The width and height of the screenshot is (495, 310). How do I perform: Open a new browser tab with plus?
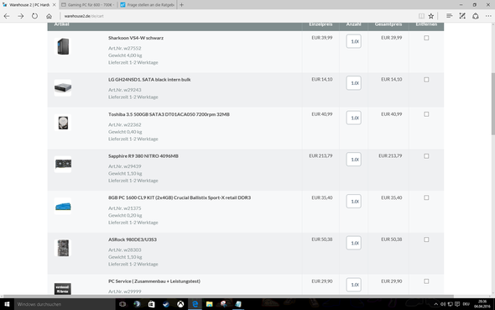[181, 5]
